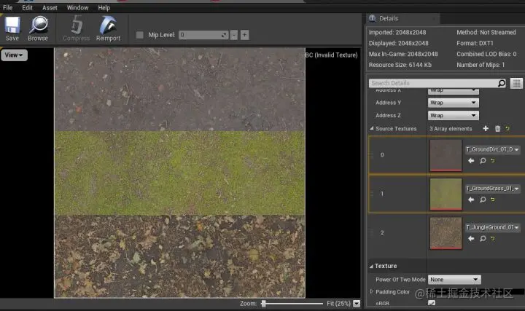This screenshot has width=525, height=311.
Task: Open the File menu
Action: point(7,7)
